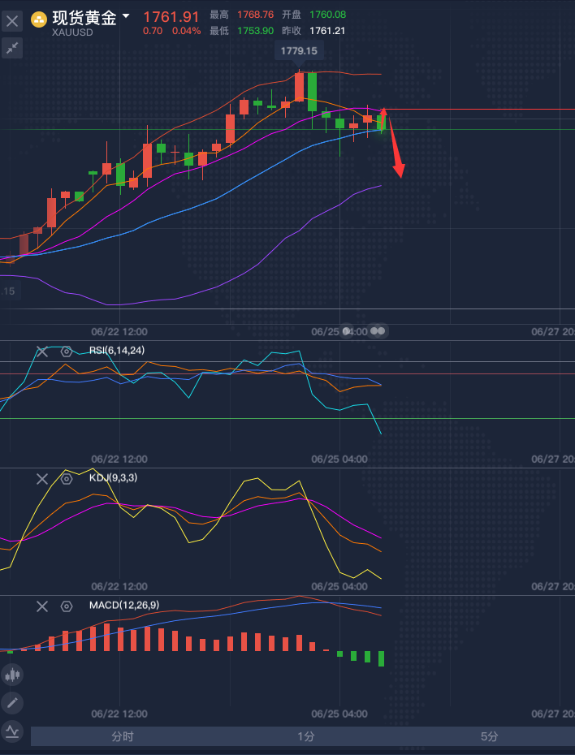This screenshot has width=575, height=755.
Task: Open the 现货黄金 symbol dropdown arrow
Action: tap(126, 16)
